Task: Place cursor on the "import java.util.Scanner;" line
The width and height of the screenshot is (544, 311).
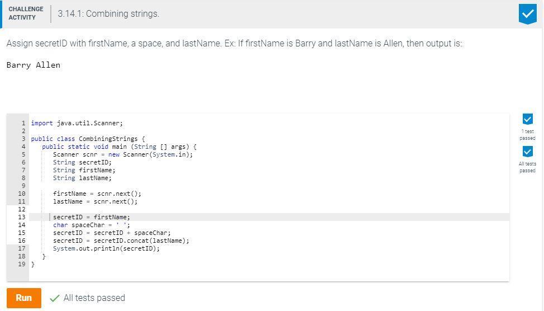Action: pos(77,123)
